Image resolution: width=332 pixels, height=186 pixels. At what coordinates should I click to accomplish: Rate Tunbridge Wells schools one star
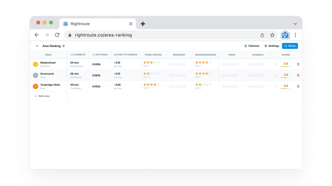click(x=250, y=86)
